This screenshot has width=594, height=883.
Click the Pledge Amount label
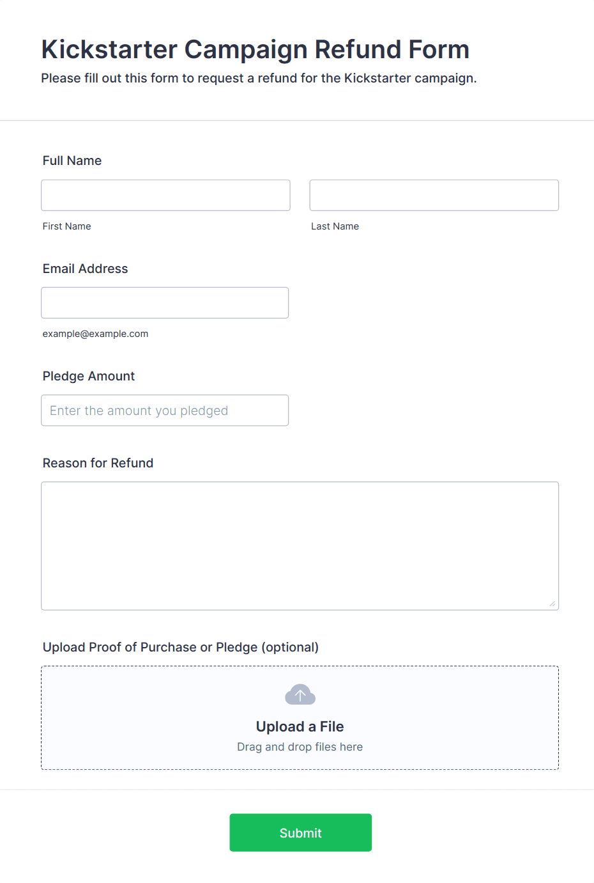89,376
